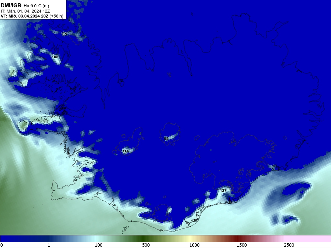The height and width of the screenshot is (248, 331).
Task: Click the map value label 114
Action: (x=125, y=151)
